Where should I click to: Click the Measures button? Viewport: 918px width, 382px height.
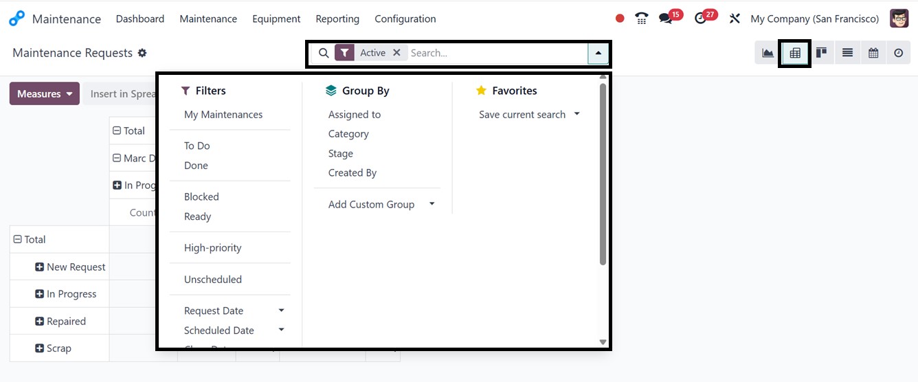point(44,94)
